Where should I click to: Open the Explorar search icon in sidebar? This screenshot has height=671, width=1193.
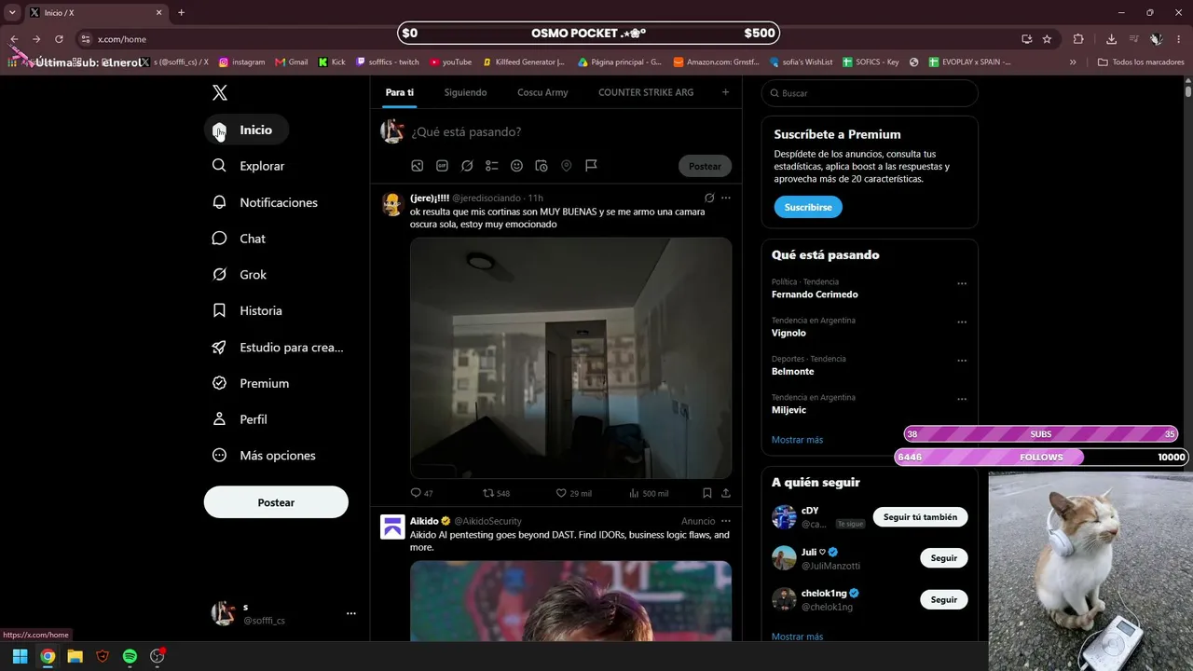point(219,165)
